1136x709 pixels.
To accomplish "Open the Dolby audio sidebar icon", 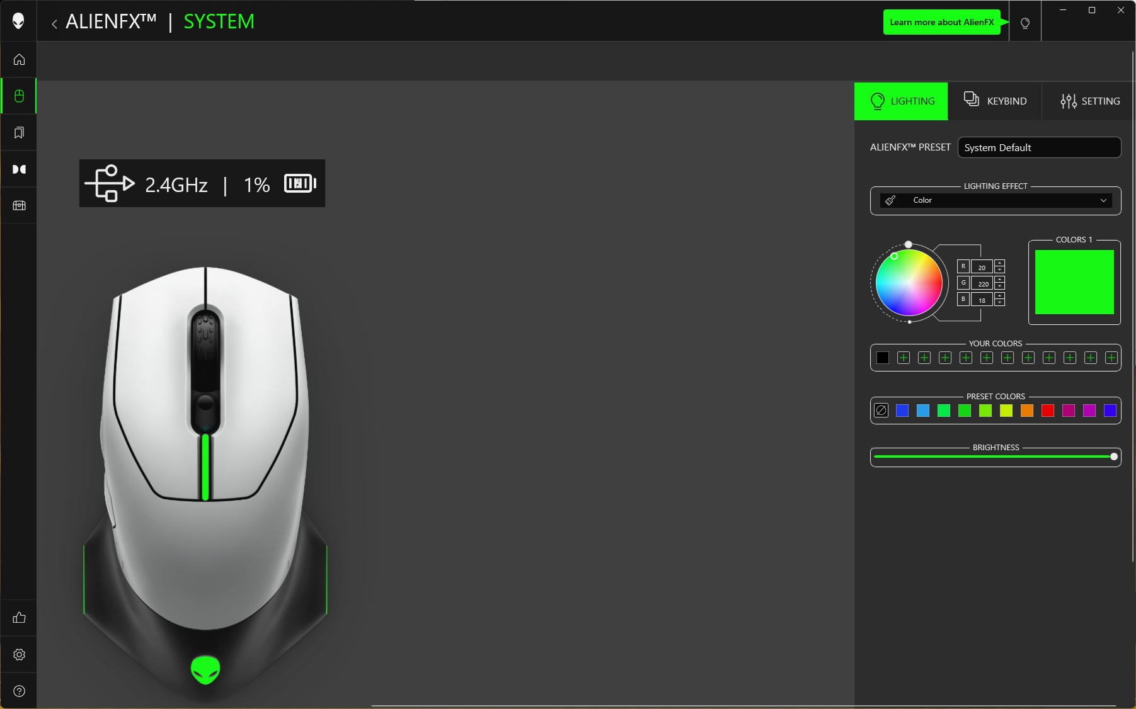I will (x=19, y=169).
